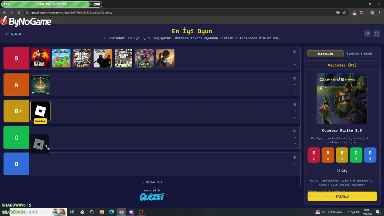
Task: Click the red S tier label
Action: click(x=16, y=58)
